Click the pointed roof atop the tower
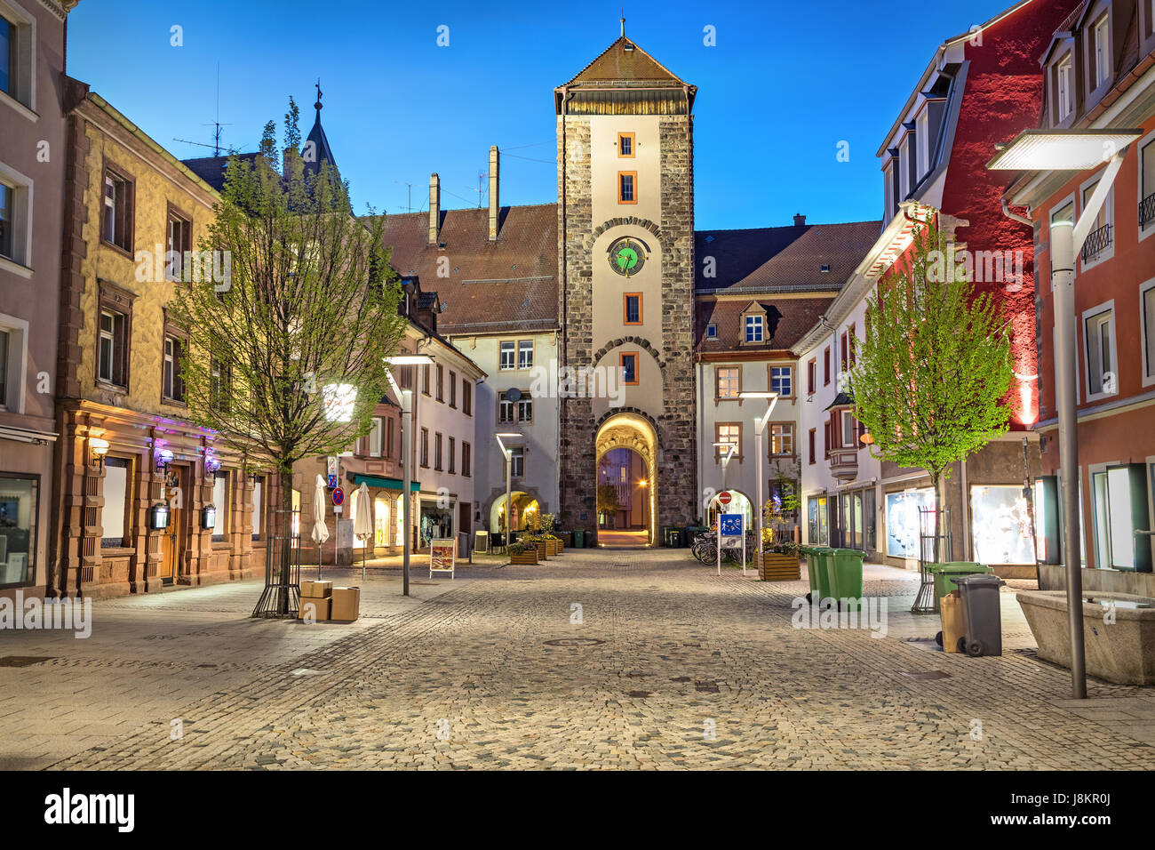This screenshot has width=1155, height=850. 625,65
